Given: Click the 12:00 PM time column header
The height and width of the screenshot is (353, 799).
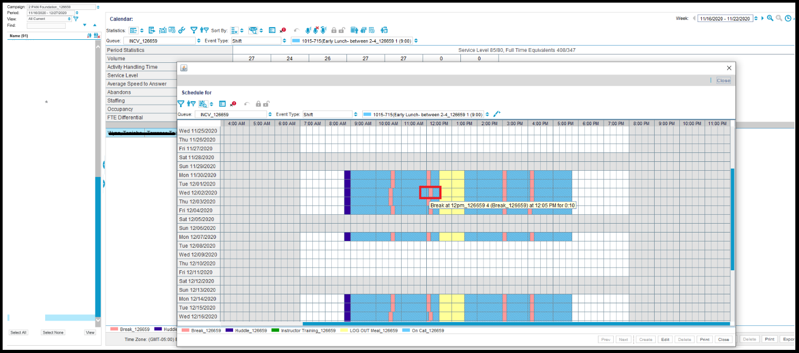Looking at the screenshot, I should pos(439,124).
